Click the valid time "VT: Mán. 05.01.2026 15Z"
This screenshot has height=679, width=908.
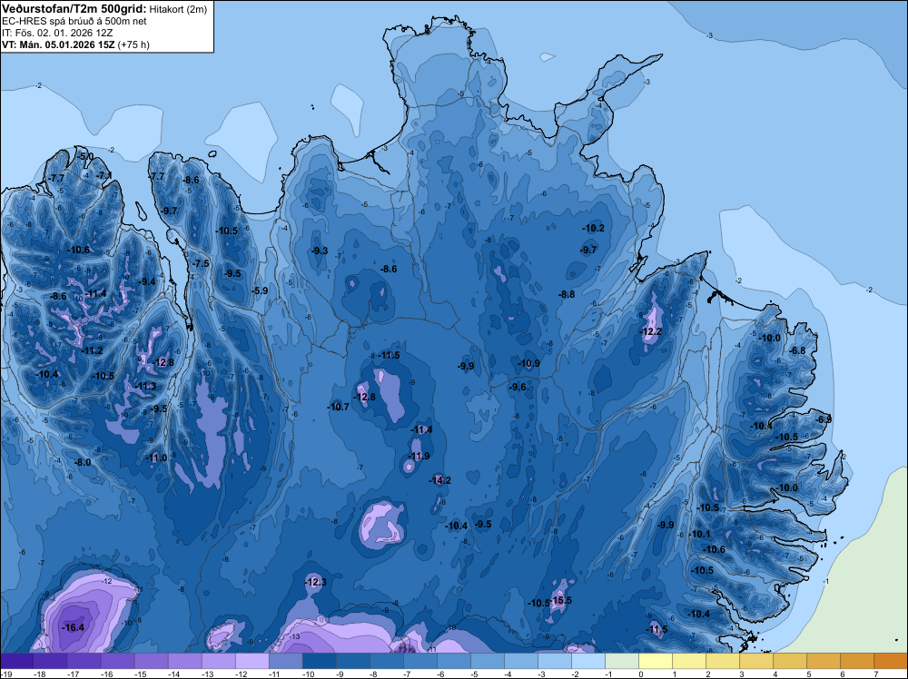click(x=58, y=44)
